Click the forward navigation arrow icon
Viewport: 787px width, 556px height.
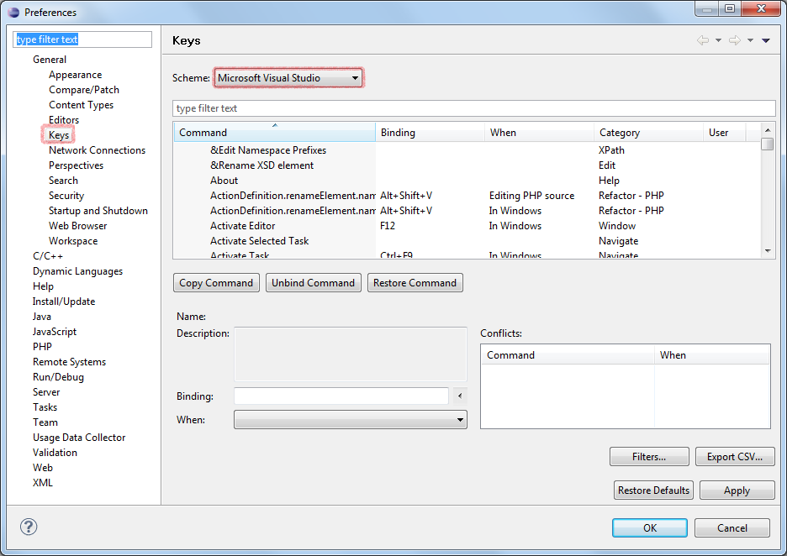click(x=734, y=40)
